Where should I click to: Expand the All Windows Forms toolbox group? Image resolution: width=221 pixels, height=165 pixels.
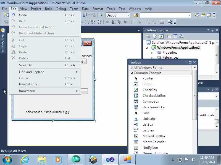tap(132, 68)
